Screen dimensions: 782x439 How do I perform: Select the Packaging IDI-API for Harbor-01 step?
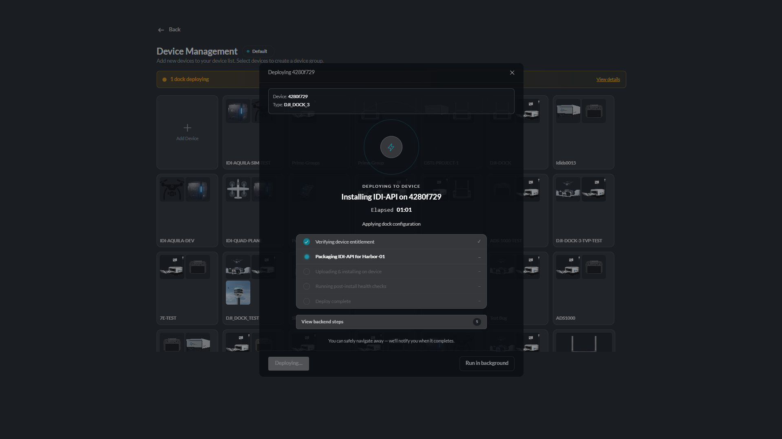coord(391,257)
